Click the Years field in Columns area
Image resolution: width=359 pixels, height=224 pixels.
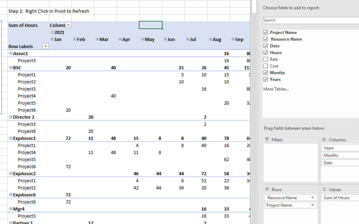point(340,148)
